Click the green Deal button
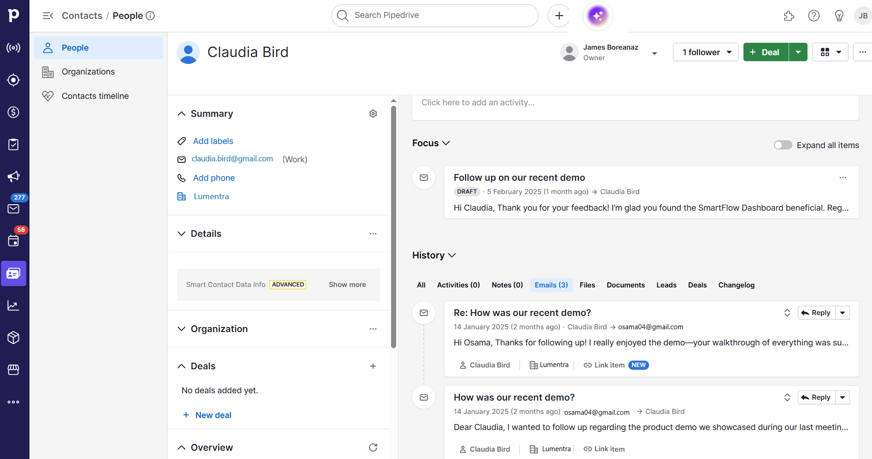This screenshot has width=872, height=459. [766, 52]
